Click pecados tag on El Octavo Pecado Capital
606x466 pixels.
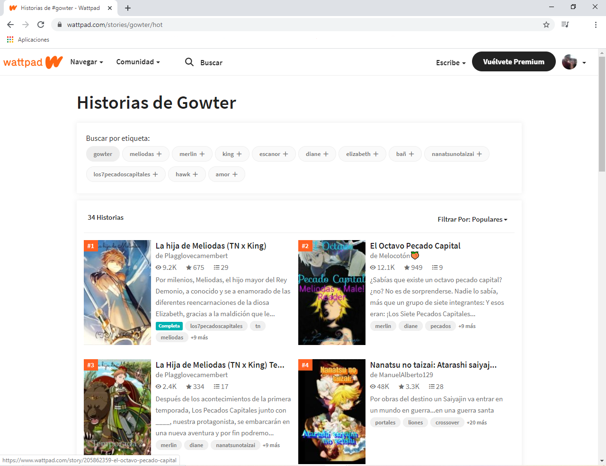point(440,326)
